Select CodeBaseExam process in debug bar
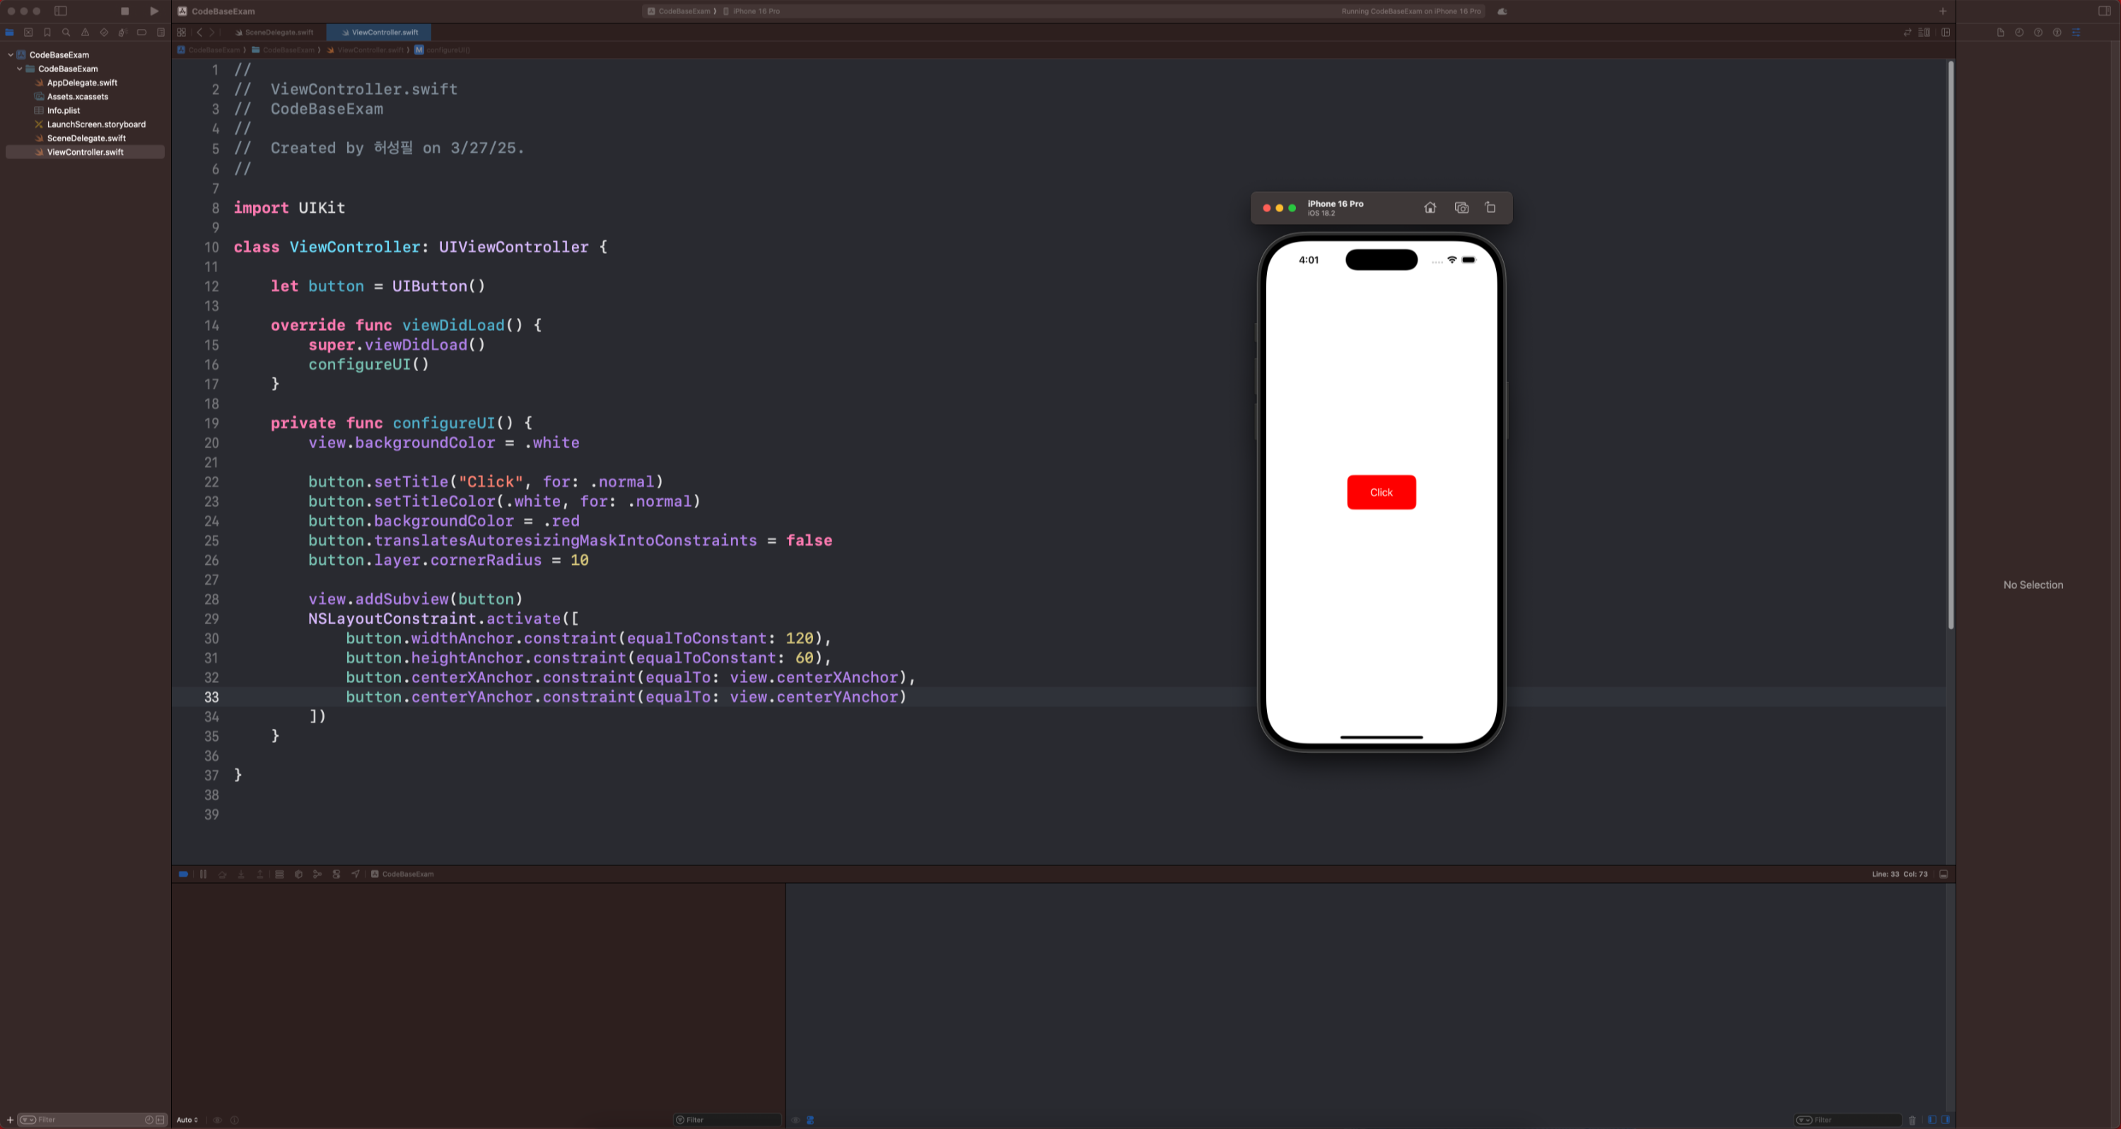2121x1129 pixels. [x=402, y=874]
